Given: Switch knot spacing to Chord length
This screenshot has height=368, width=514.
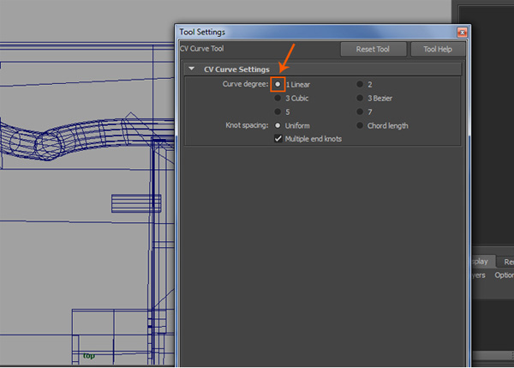Looking at the screenshot, I should 360,125.
